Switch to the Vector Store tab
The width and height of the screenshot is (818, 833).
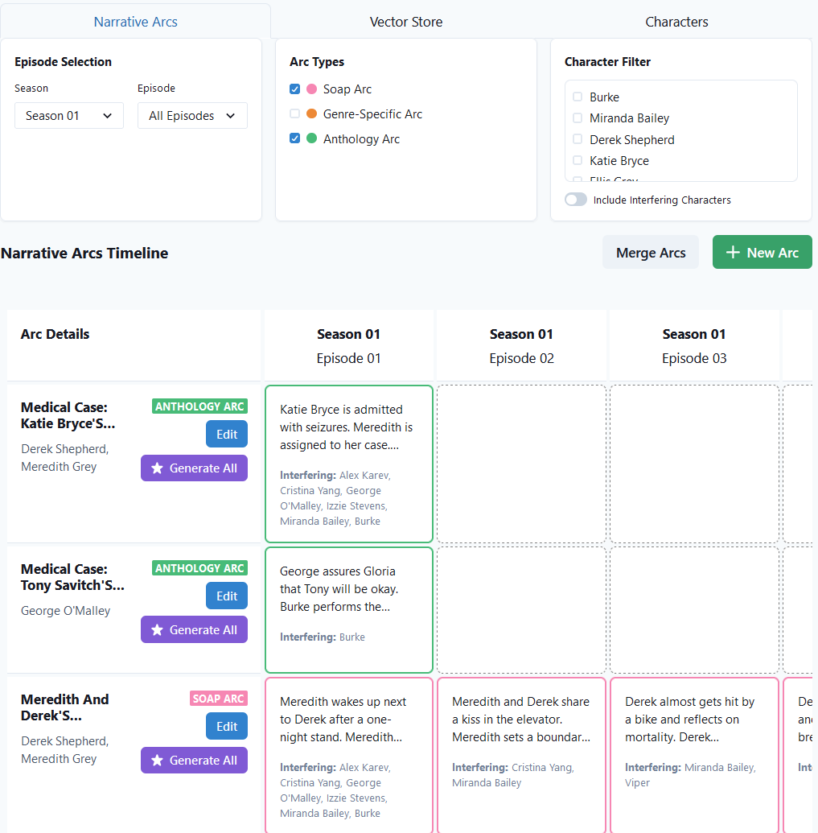(405, 22)
